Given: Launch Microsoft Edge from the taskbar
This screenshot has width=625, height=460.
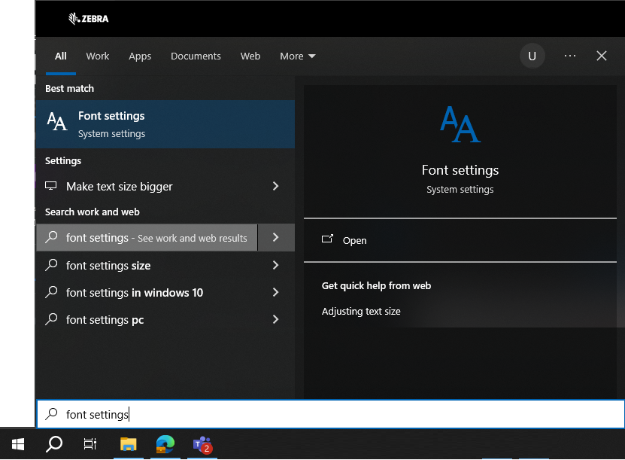Looking at the screenshot, I should [165, 444].
